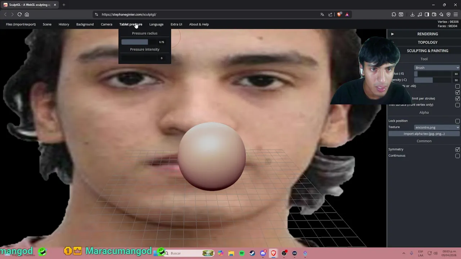Adjust the Radius (-X) slider
Viewport: 461px width, 259px height.
[433, 74]
